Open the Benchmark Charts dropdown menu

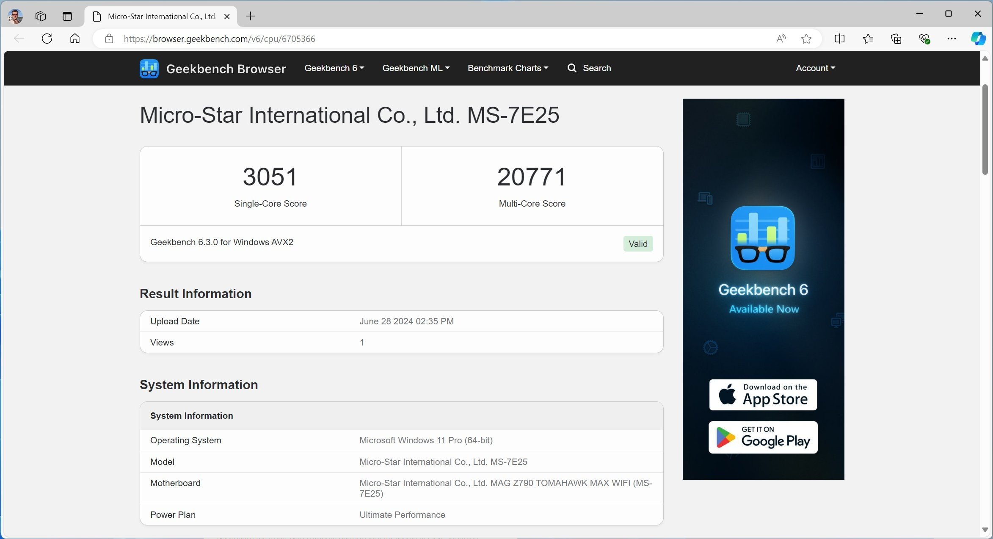point(508,68)
